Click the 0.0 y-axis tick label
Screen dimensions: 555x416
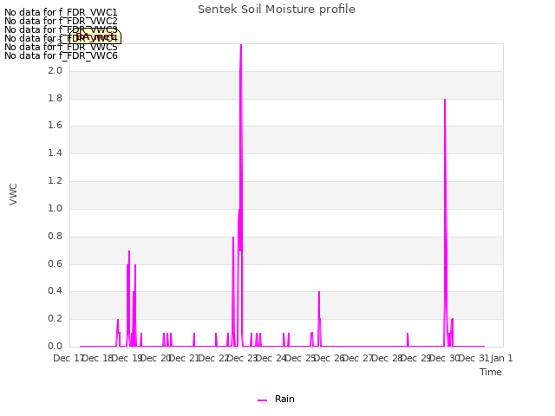(55, 346)
